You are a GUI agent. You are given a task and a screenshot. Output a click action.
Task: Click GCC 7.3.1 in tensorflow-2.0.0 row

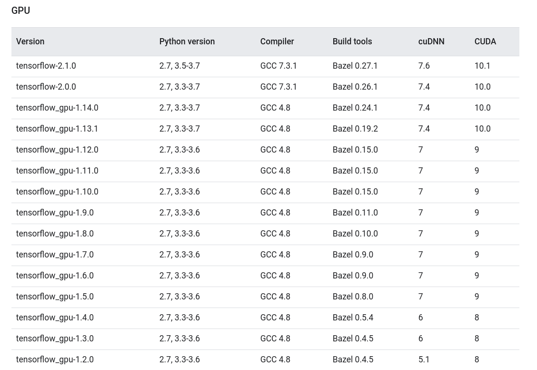[x=278, y=87]
